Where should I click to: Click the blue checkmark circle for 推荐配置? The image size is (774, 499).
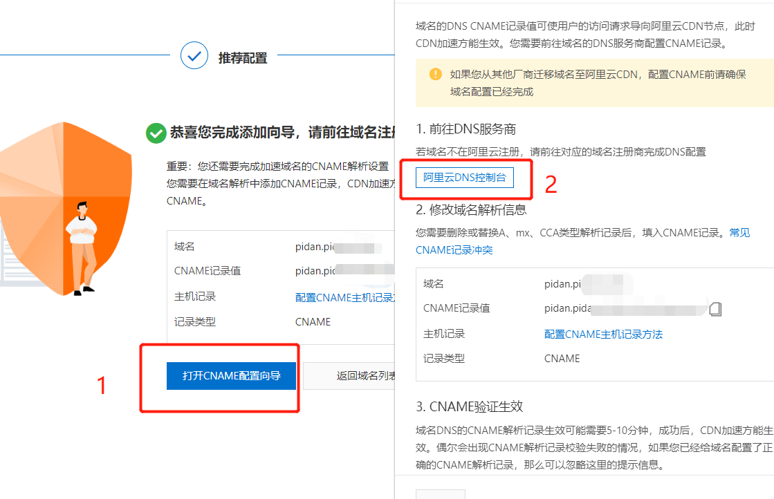click(194, 56)
